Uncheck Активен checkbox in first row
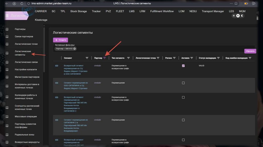263x147 pixels. pyautogui.click(x=183, y=66)
